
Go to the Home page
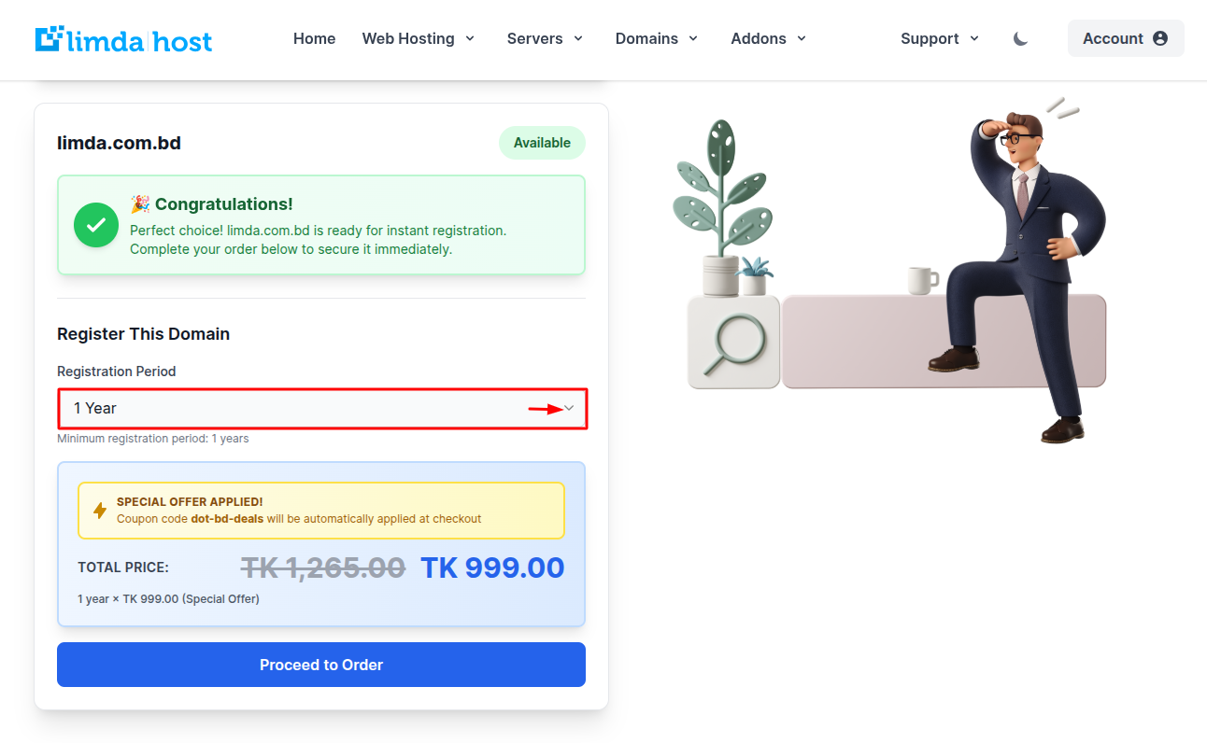314,39
